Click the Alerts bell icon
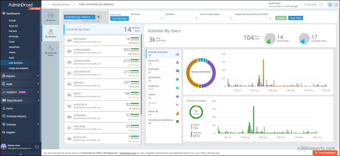The height and width of the screenshot is (156, 340). point(4,108)
